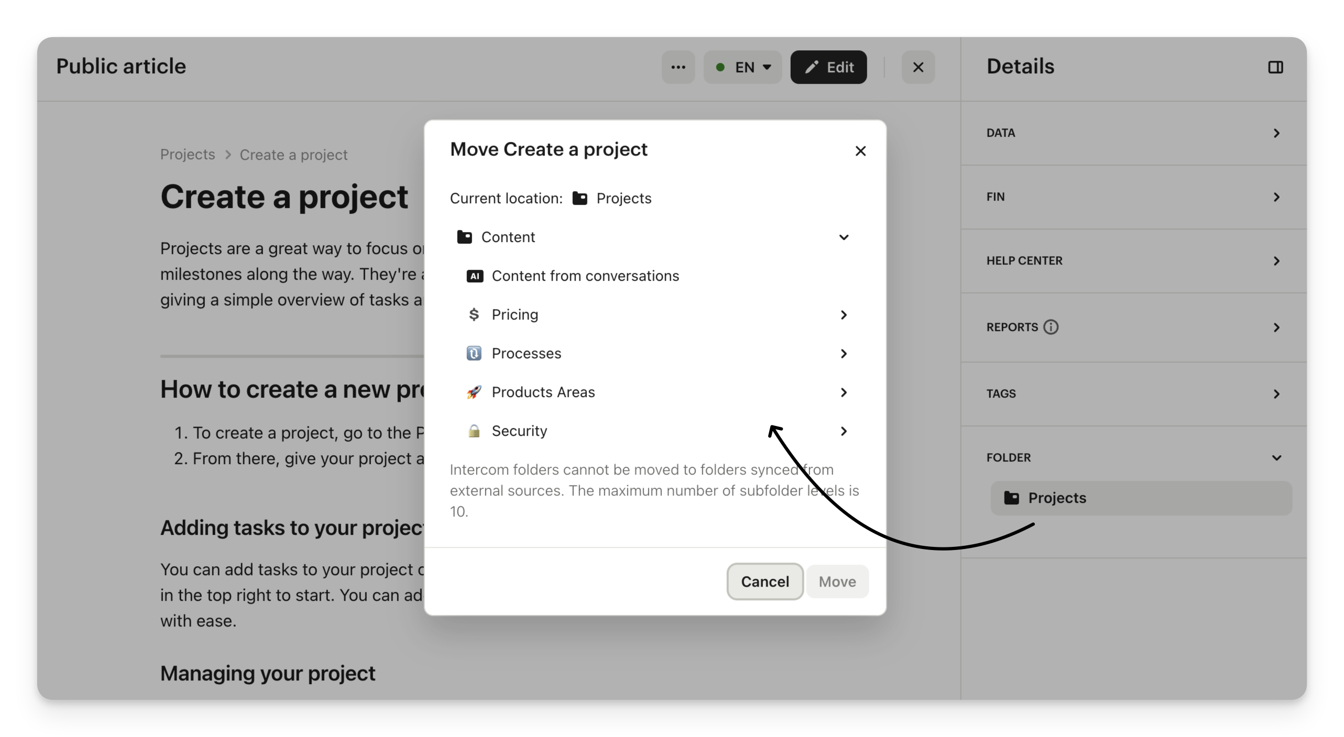Collapse the FOLDER section
The width and height of the screenshot is (1344, 737).
click(1276, 458)
